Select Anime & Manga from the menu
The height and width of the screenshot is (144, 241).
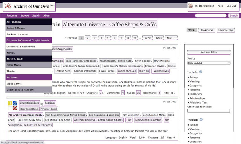point(29,28)
